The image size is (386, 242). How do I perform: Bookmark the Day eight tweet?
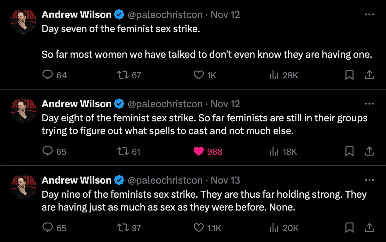349,151
